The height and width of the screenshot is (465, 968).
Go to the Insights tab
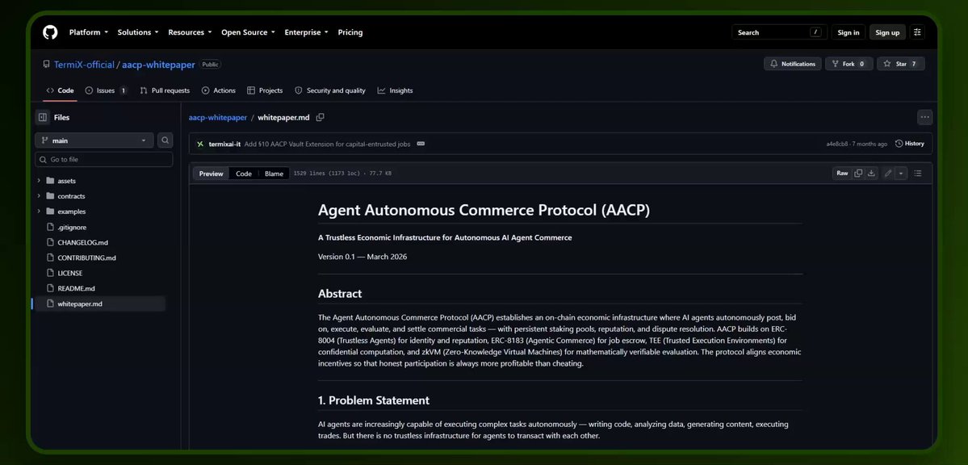[x=395, y=90]
